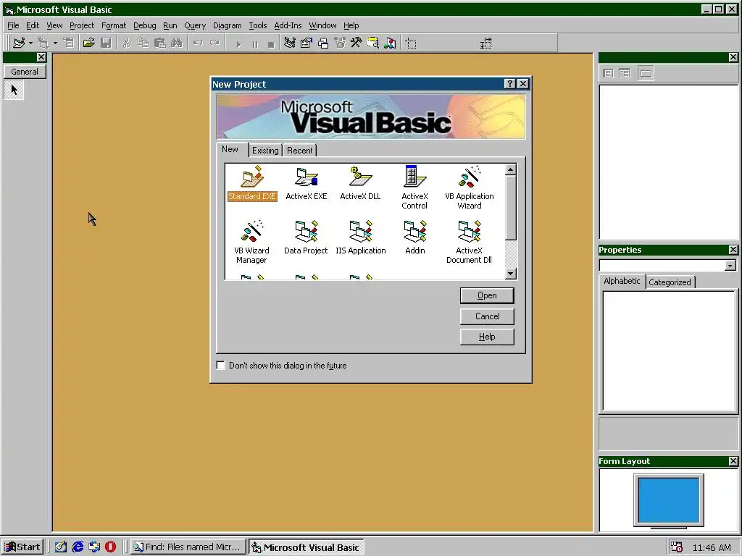Click the Start (run) play icon
The height and width of the screenshot is (556, 742).
click(x=238, y=44)
